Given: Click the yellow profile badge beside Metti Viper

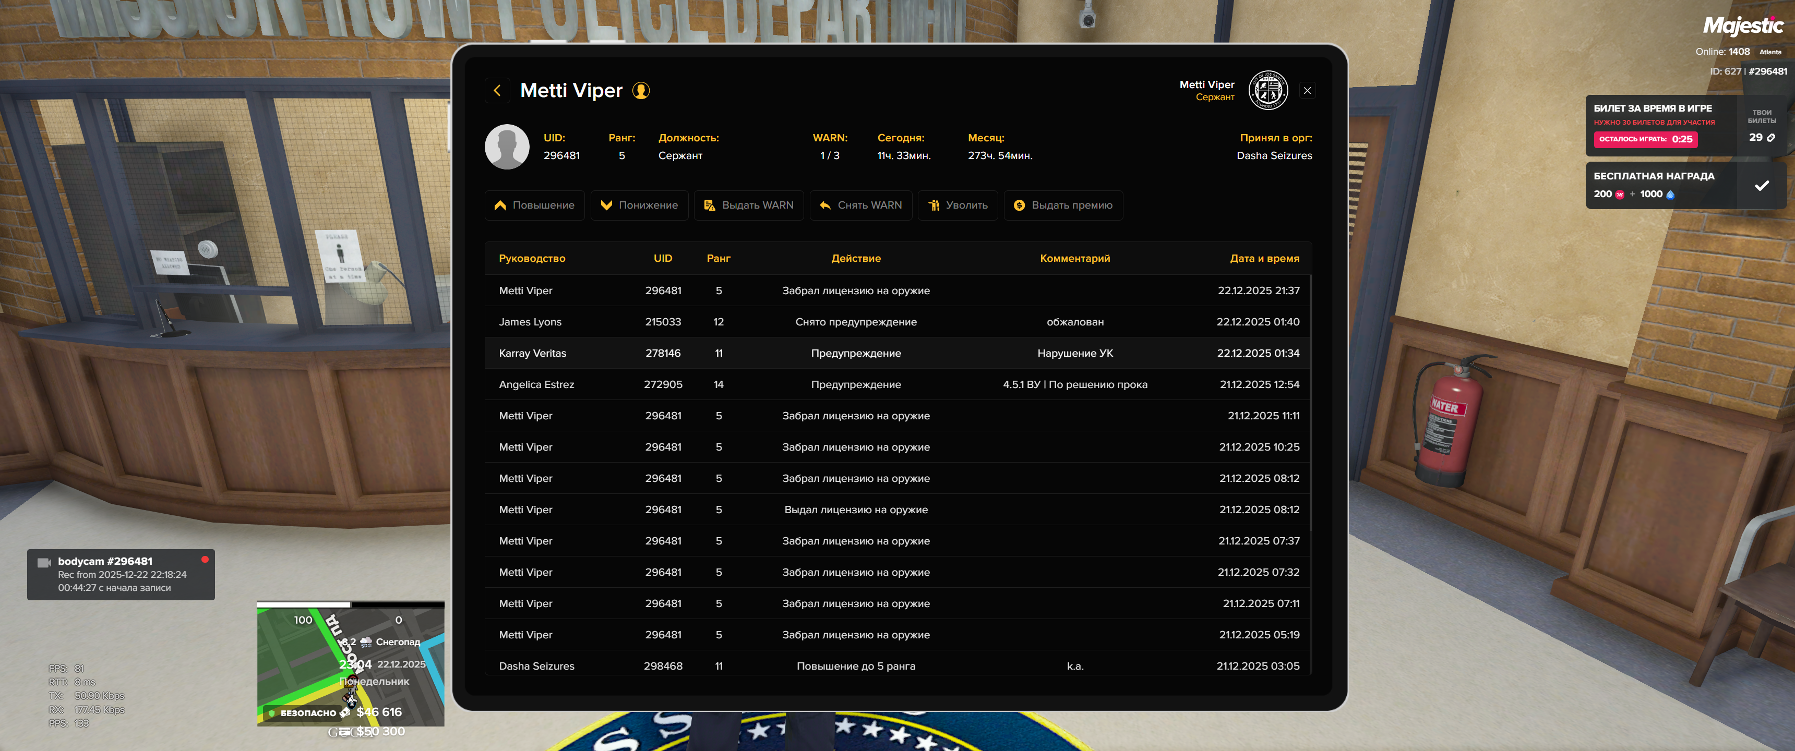Looking at the screenshot, I should [640, 91].
